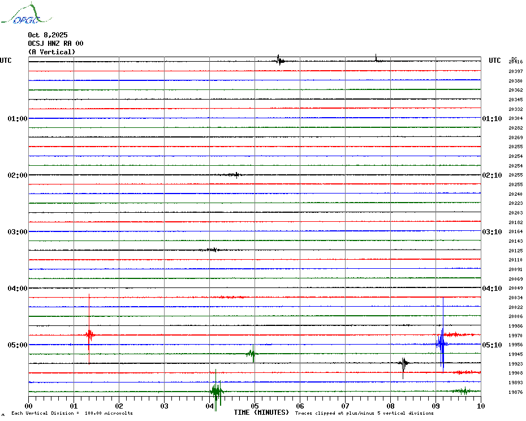Click the 05 minute mark on the bottom axis
Viewport: 526px width, 421px height.
[x=255, y=406]
